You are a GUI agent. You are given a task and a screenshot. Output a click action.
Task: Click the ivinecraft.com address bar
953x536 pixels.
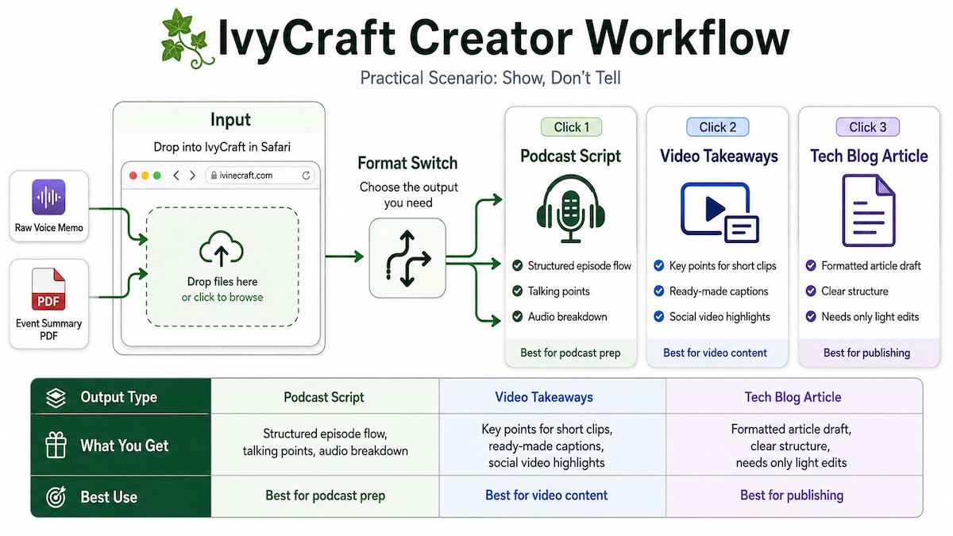coord(258,175)
